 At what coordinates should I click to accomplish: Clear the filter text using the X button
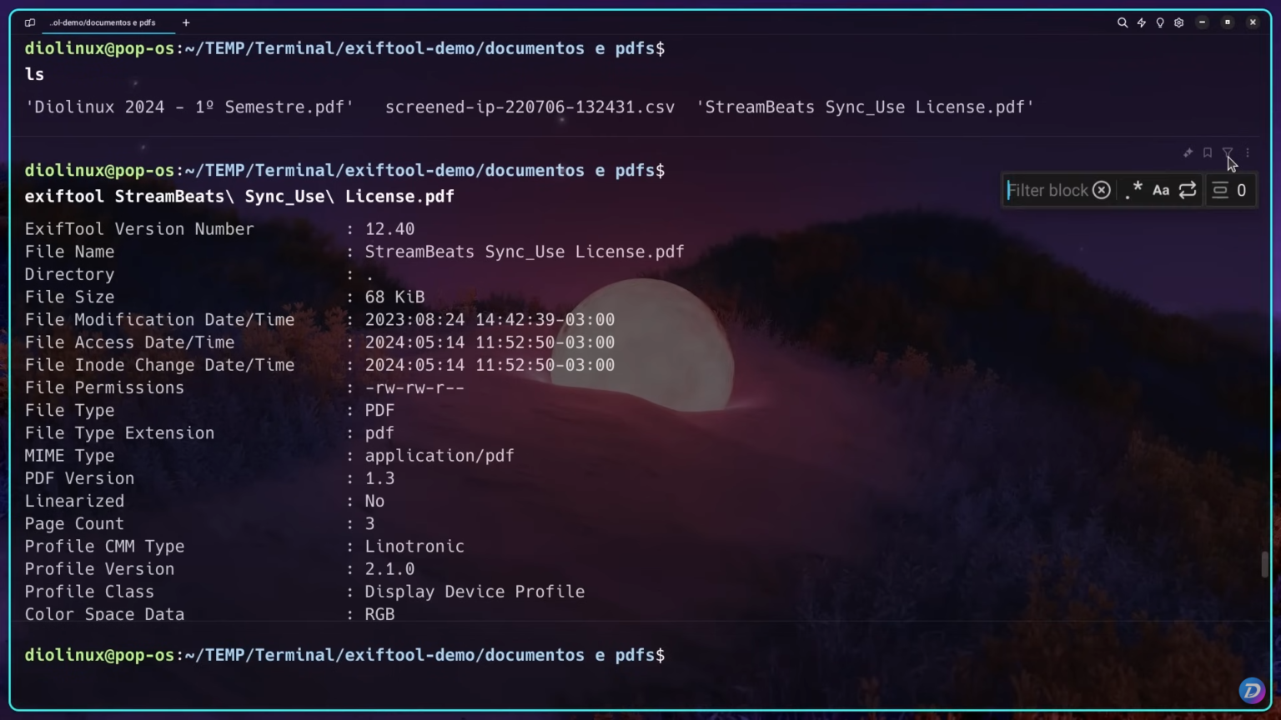(1101, 190)
